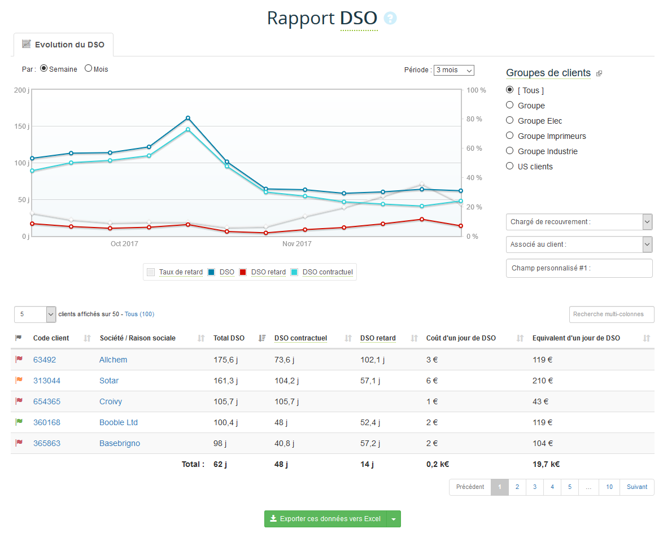The image size is (663, 533).
Task: Go to page 3 of the results
Action: point(535,487)
